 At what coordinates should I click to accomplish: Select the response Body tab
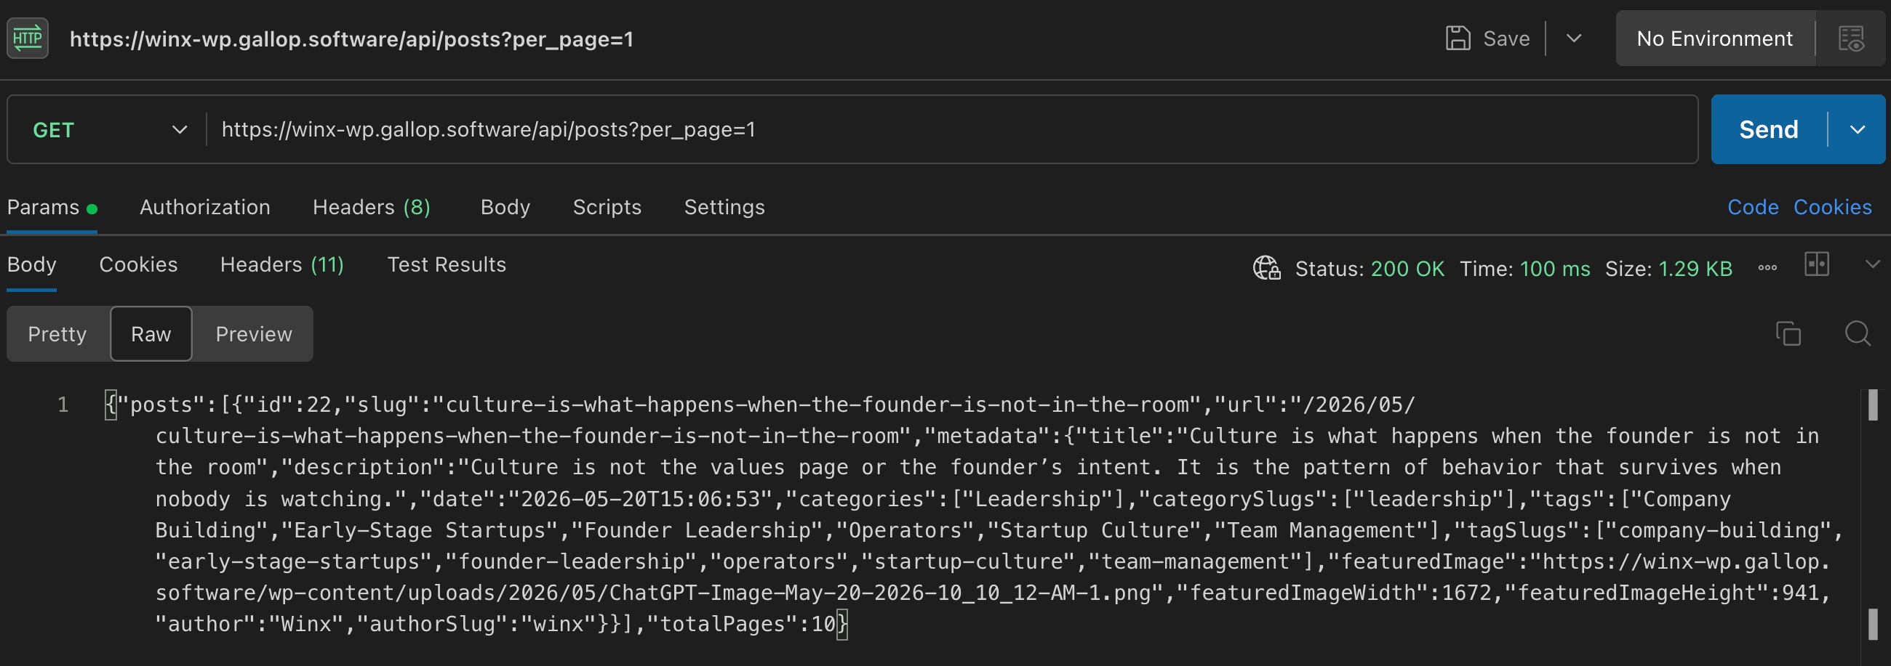(x=31, y=264)
